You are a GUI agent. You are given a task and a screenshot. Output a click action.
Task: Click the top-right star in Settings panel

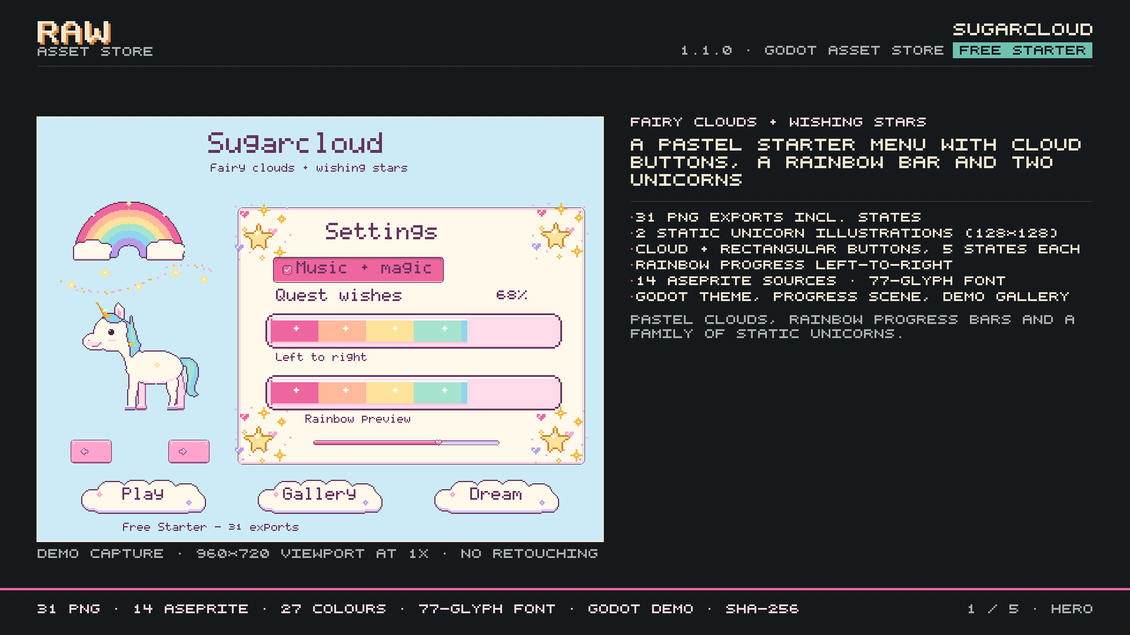555,236
